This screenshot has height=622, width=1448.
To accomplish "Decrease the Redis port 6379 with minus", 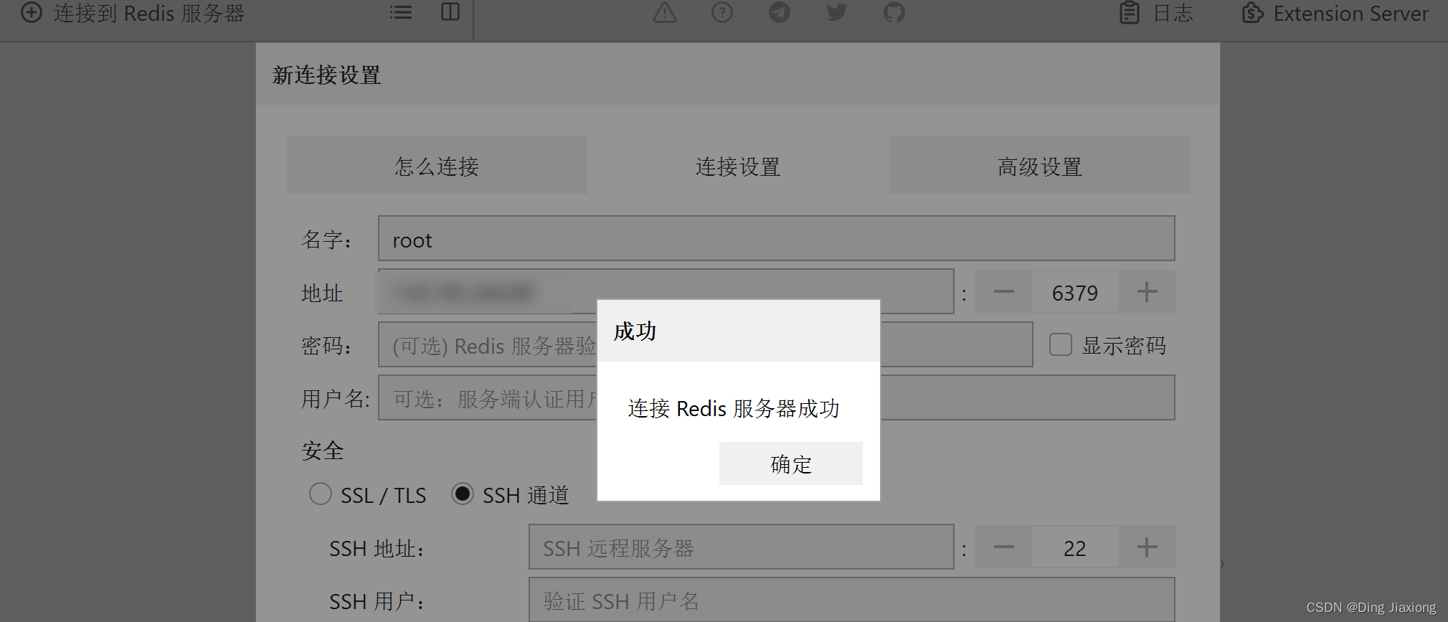I will tap(1003, 292).
